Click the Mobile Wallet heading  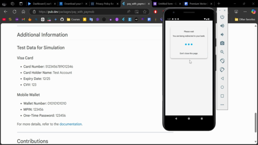coord(28,95)
